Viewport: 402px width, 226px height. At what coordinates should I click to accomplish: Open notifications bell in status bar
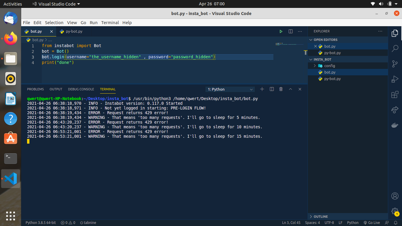[x=395, y=223]
